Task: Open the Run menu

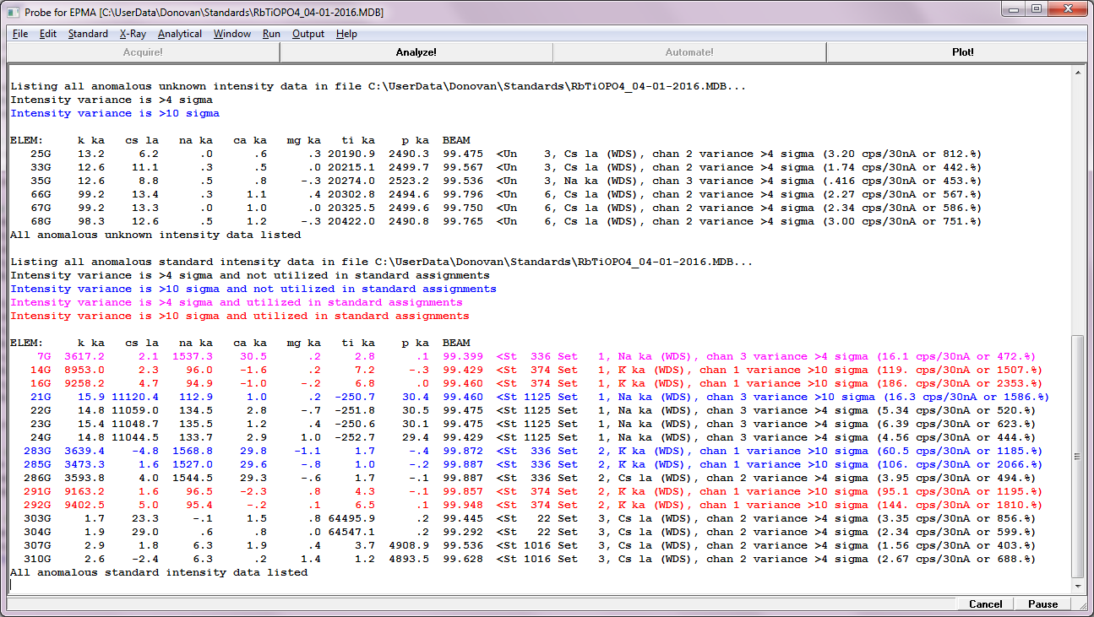Action: [x=271, y=34]
